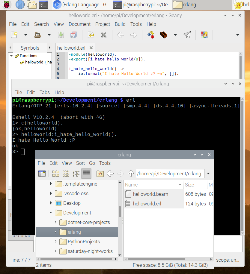Open the path history dropdown
Screen dimensions: 250x274
click(x=208, y=174)
